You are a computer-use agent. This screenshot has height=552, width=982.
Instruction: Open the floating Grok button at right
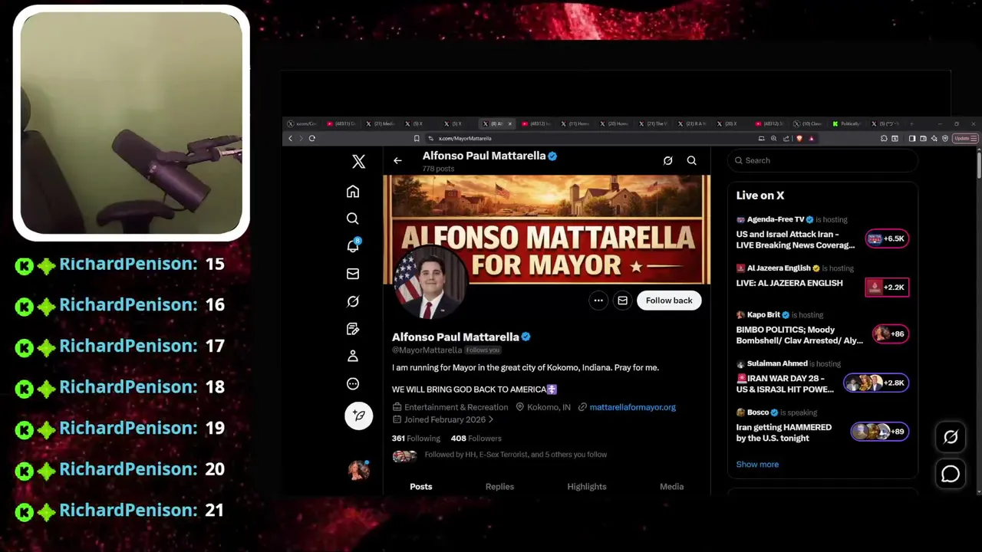(951, 437)
